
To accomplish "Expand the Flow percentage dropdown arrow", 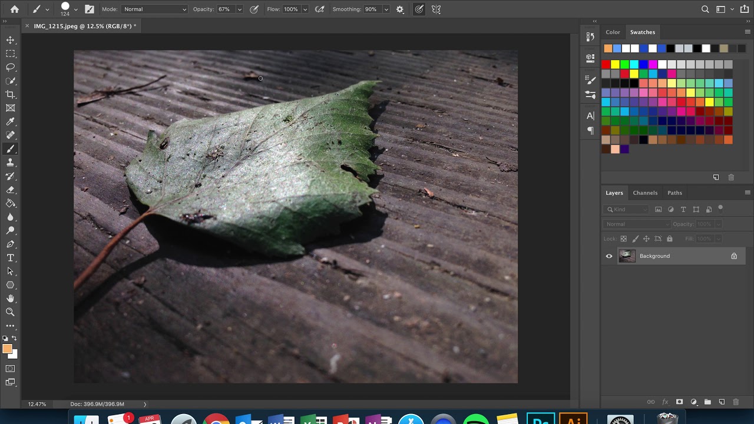I will click(x=305, y=9).
